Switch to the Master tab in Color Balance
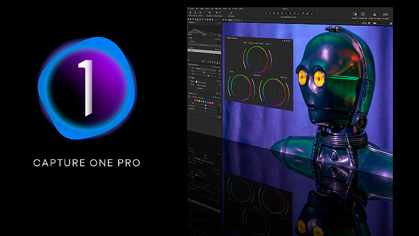Viewport: 419px width, 236px height. [245, 43]
